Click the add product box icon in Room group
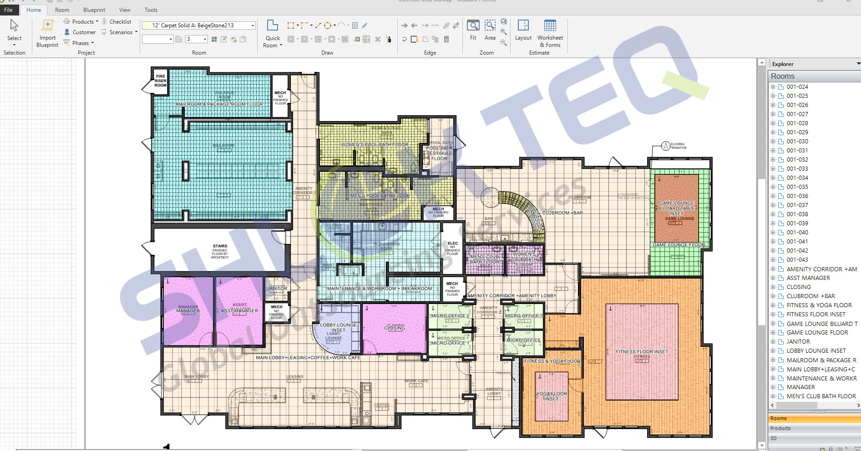Screen dimensions: 861x451 (x=234, y=39)
